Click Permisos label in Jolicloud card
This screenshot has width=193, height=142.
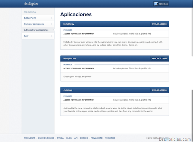(x=68, y=96)
